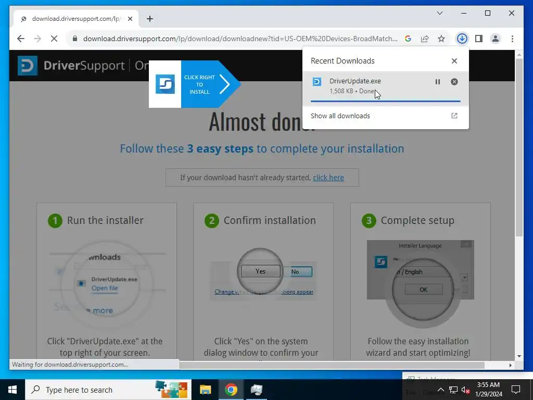Expand the tab search dropdown

(439, 13)
